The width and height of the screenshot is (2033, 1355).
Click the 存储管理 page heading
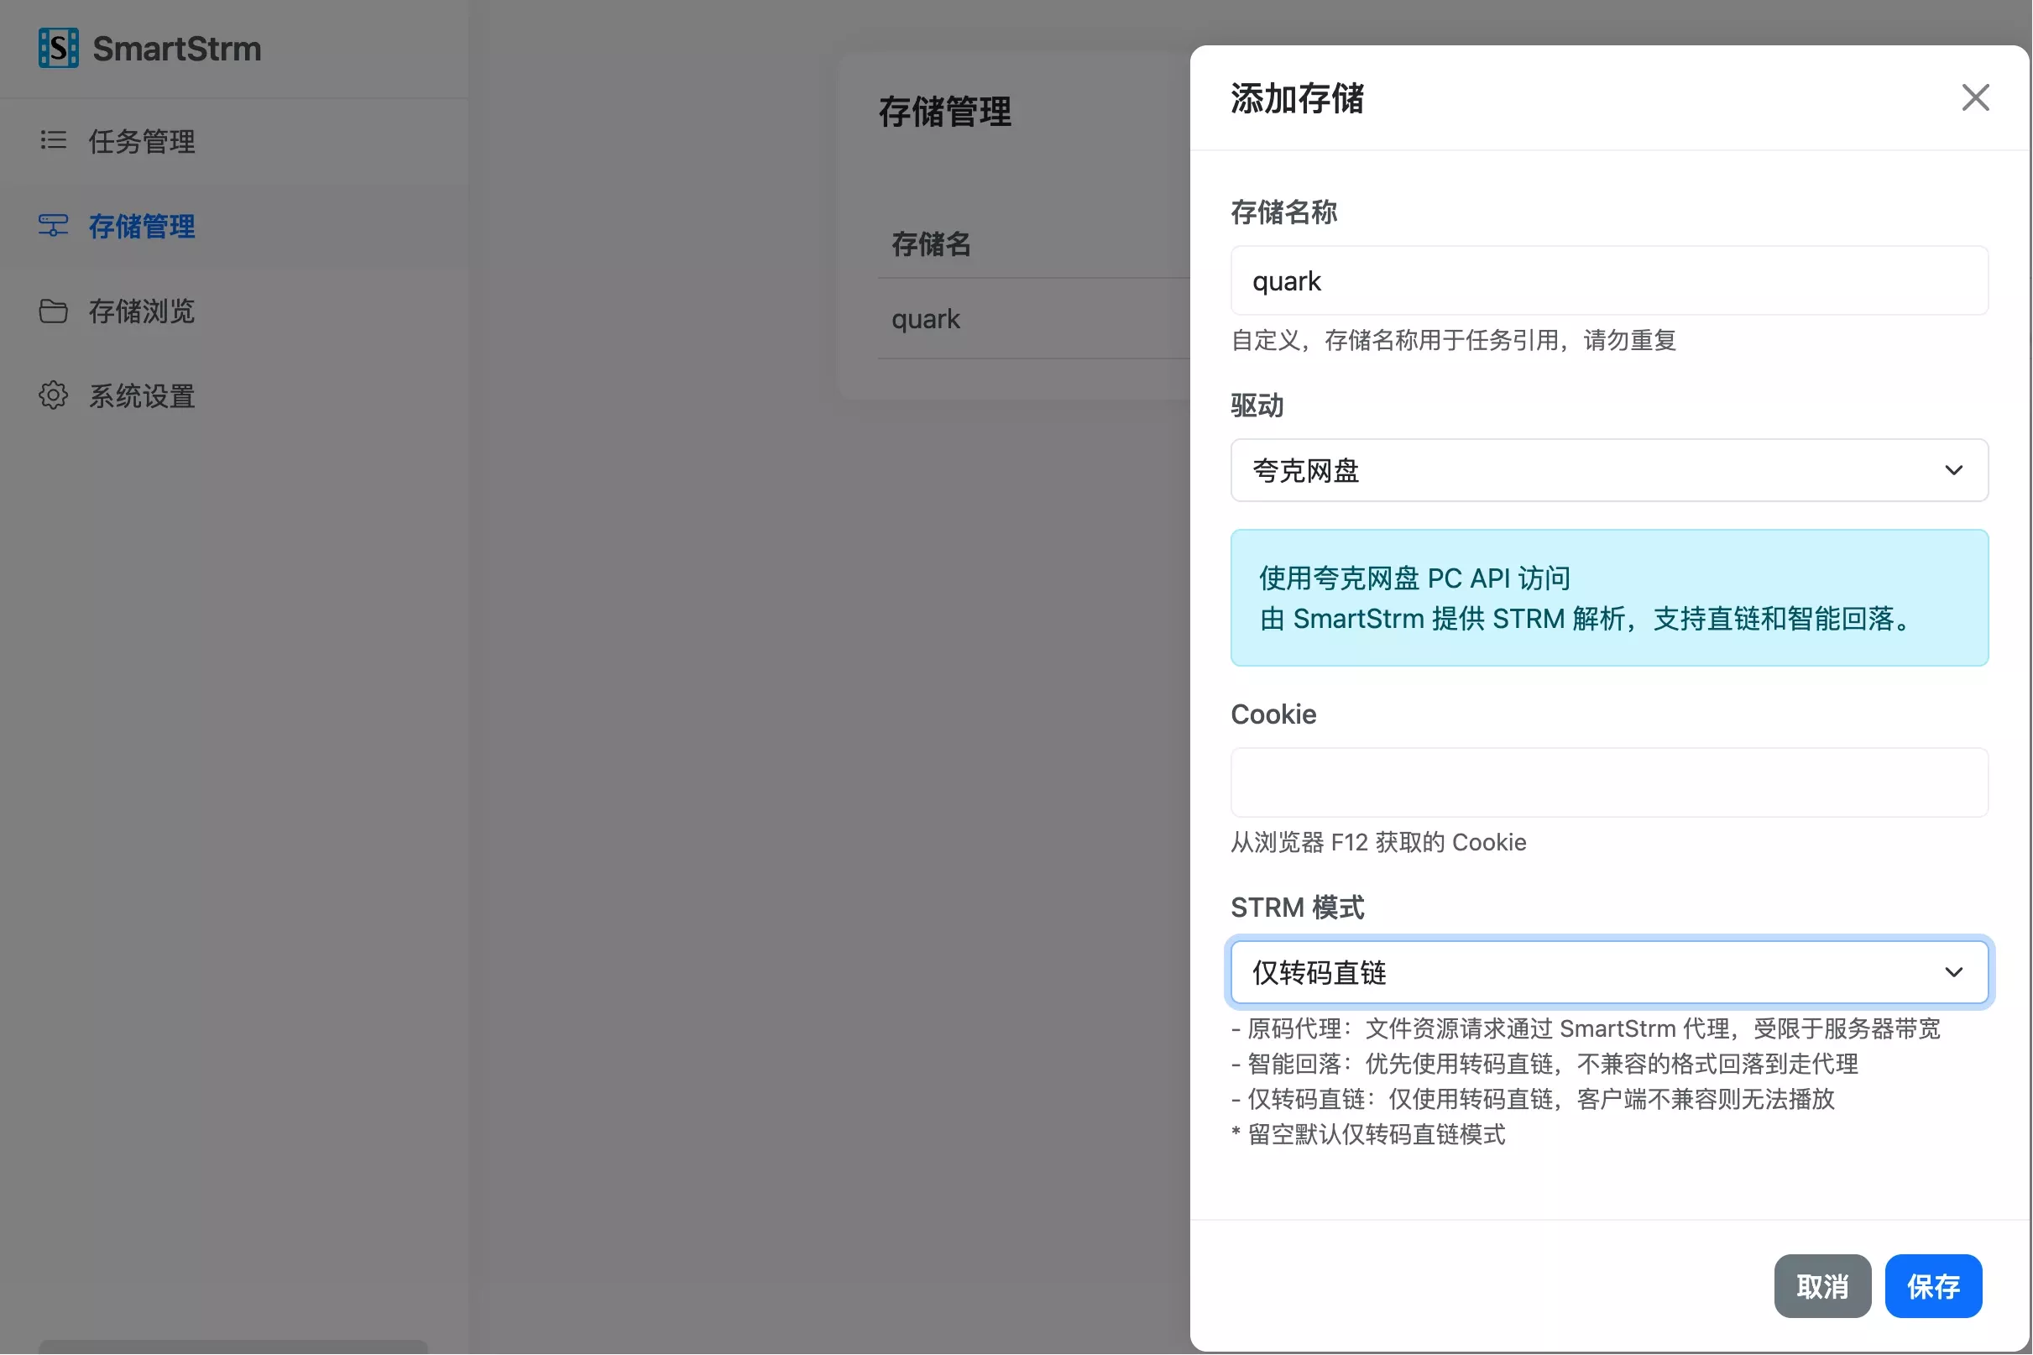[944, 112]
